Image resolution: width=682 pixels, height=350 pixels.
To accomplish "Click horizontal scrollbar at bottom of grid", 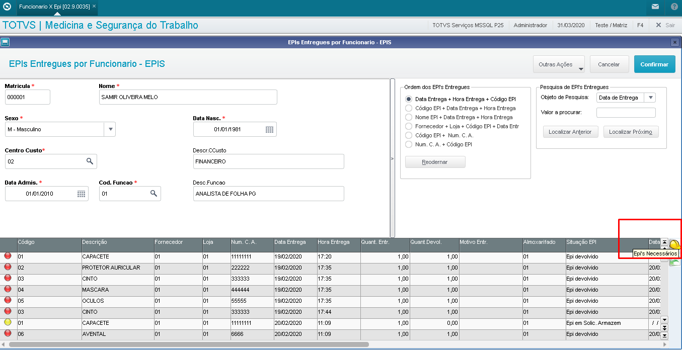I will click(189, 344).
